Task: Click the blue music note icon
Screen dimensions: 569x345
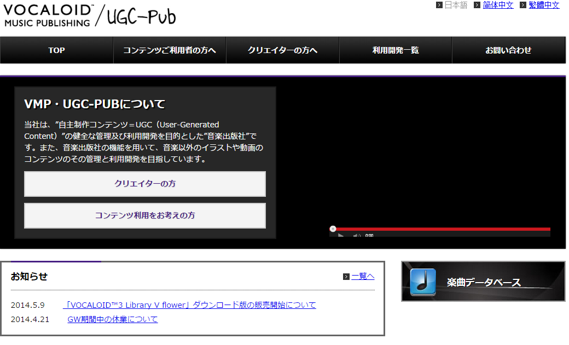Action: click(423, 282)
